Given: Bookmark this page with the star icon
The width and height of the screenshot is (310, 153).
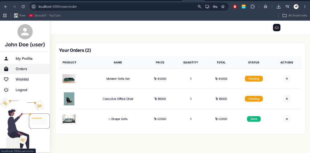Looking at the screenshot, I should [x=223, y=7].
